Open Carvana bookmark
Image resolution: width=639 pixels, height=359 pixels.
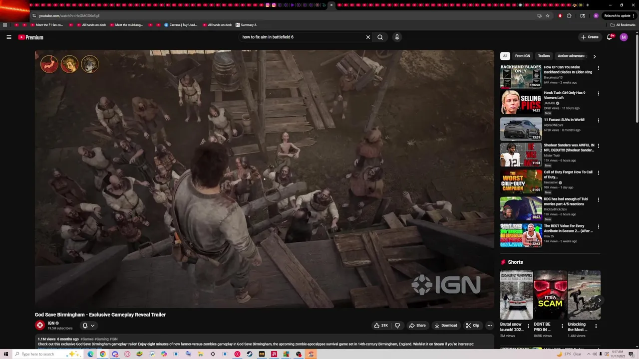[x=181, y=25]
